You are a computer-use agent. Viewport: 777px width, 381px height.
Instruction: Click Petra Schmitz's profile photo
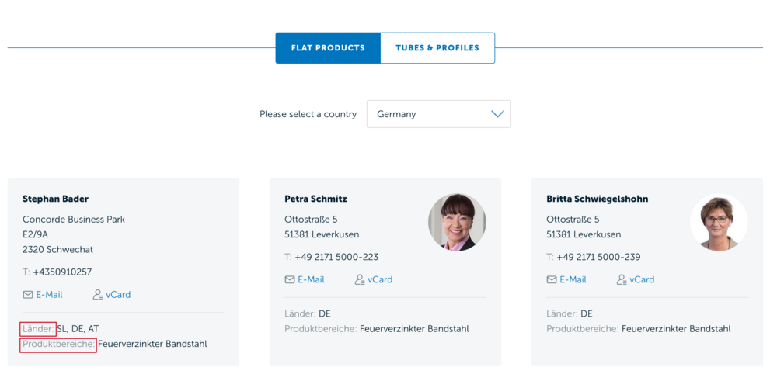point(457,222)
